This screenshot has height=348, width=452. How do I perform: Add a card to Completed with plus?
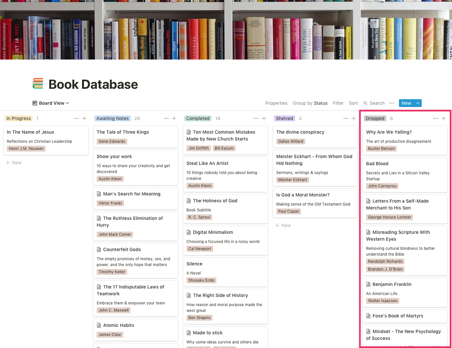click(x=264, y=118)
